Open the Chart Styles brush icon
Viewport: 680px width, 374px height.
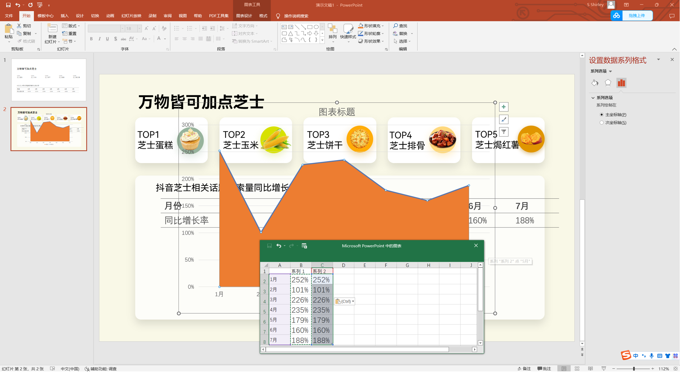tap(503, 120)
